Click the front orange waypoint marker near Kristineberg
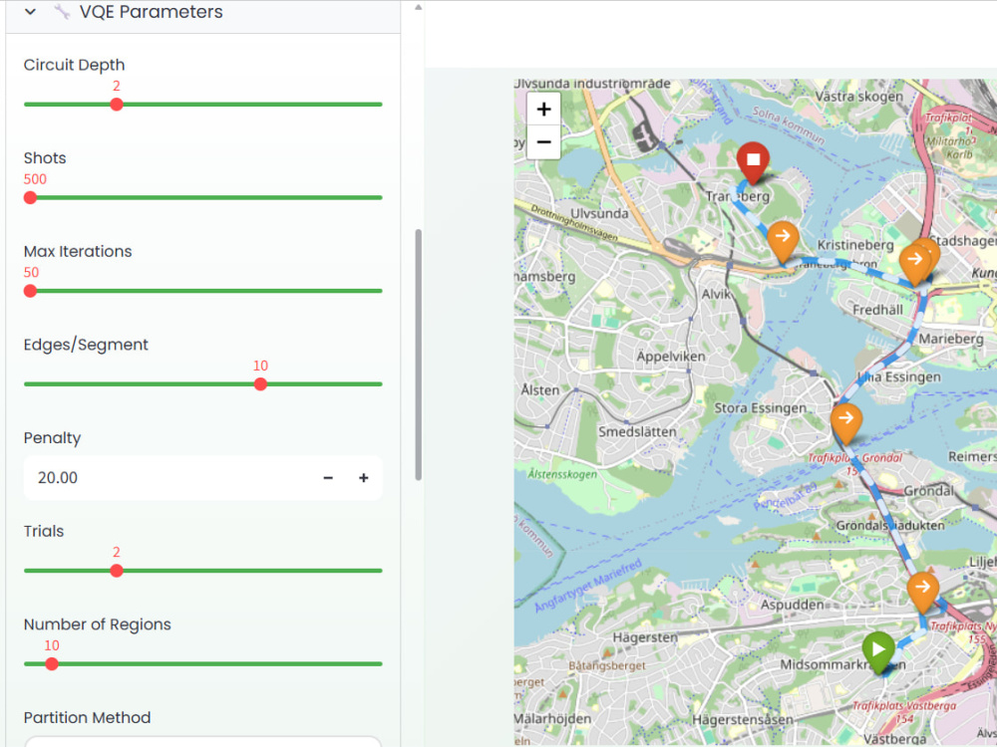 tap(915, 263)
